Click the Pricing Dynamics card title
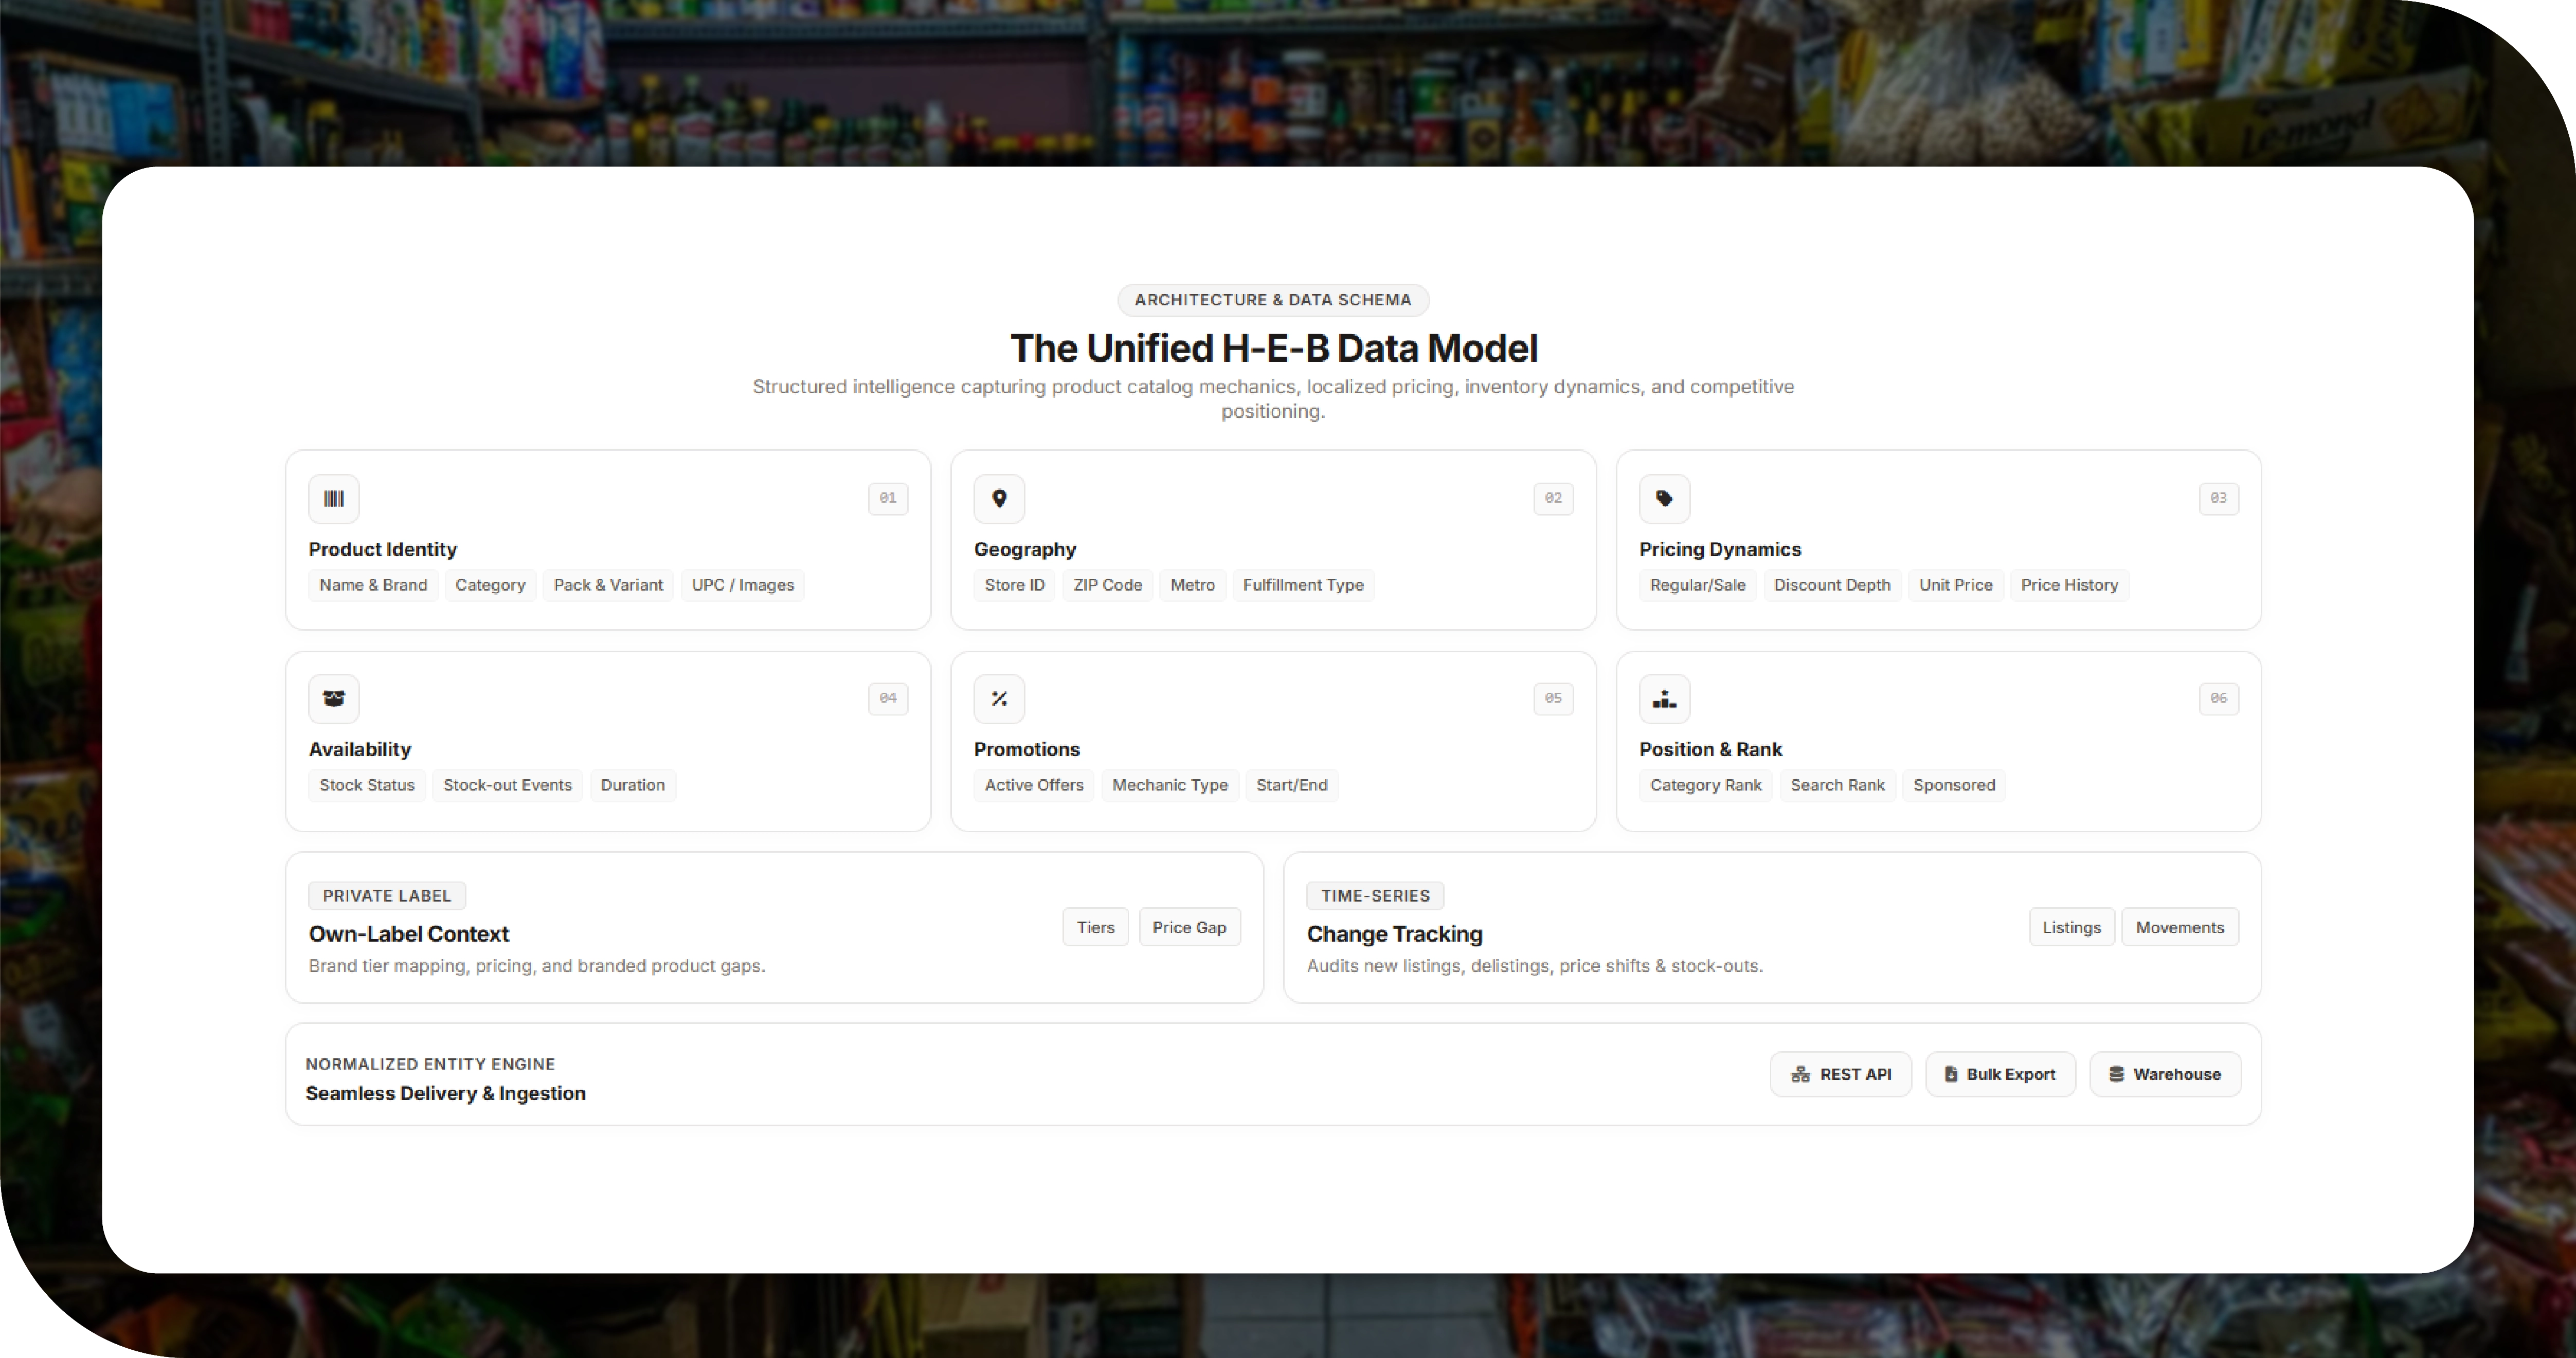 pyautogui.click(x=1720, y=549)
